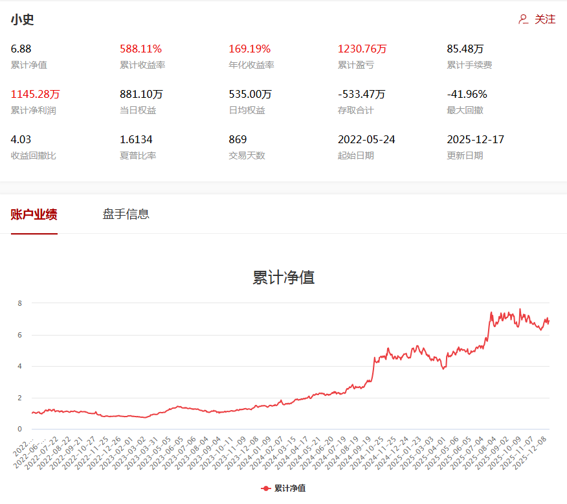Click the 2022-05-24 start date
Viewport: 567px width, 504px height.
[x=366, y=140]
